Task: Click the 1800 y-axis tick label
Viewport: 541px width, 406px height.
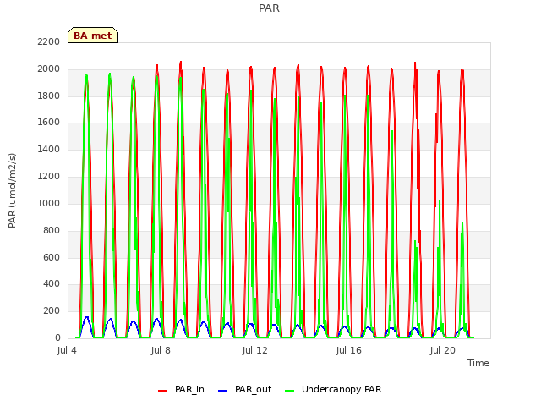Action: pos(49,96)
